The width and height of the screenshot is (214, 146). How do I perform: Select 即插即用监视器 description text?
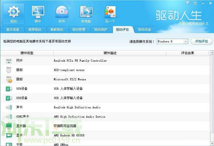(x=65, y=126)
